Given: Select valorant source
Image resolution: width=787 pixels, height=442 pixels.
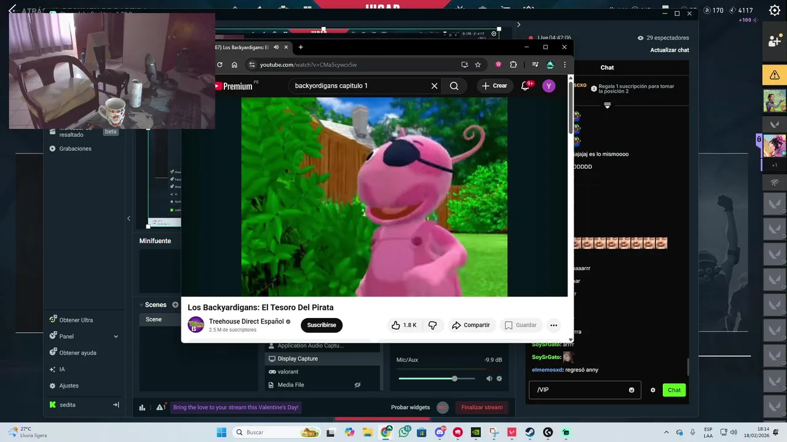Looking at the screenshot, I should (323, 371).
